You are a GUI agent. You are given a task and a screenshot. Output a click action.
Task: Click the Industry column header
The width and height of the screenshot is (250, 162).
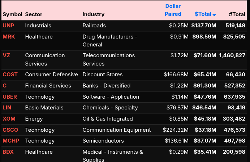coord(93,14)
